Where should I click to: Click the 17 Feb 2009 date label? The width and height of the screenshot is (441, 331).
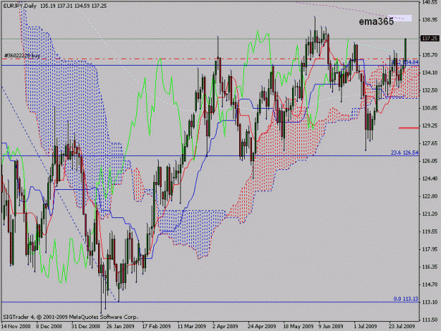(x=156, y=326)
